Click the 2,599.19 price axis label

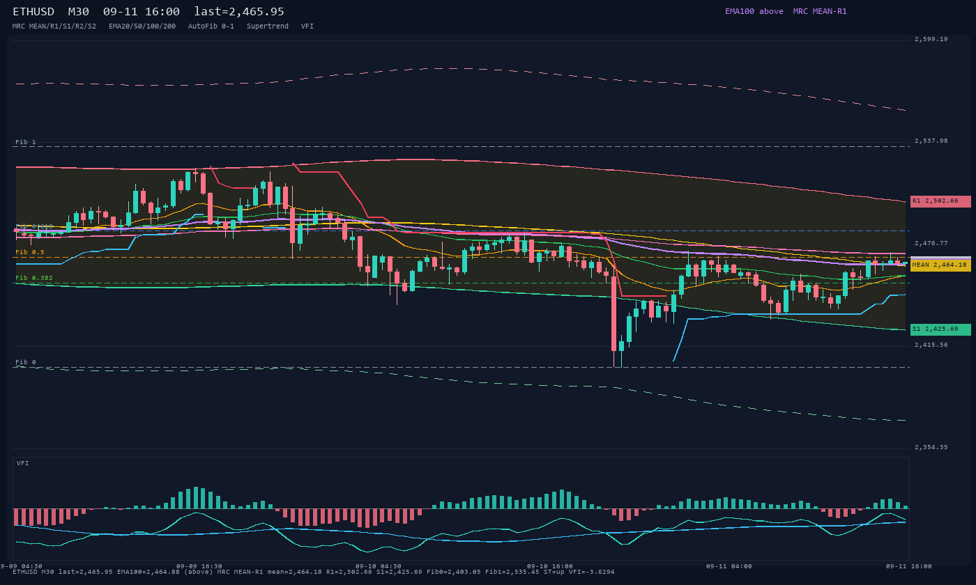[931, 40]
